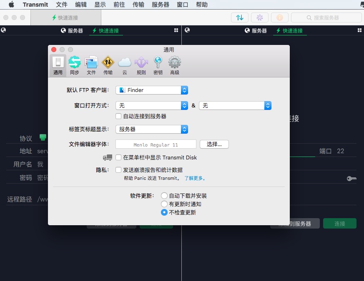Click the activity pinwheel toolbar icon
364x281 pixels.
click(x=259, y=17)
